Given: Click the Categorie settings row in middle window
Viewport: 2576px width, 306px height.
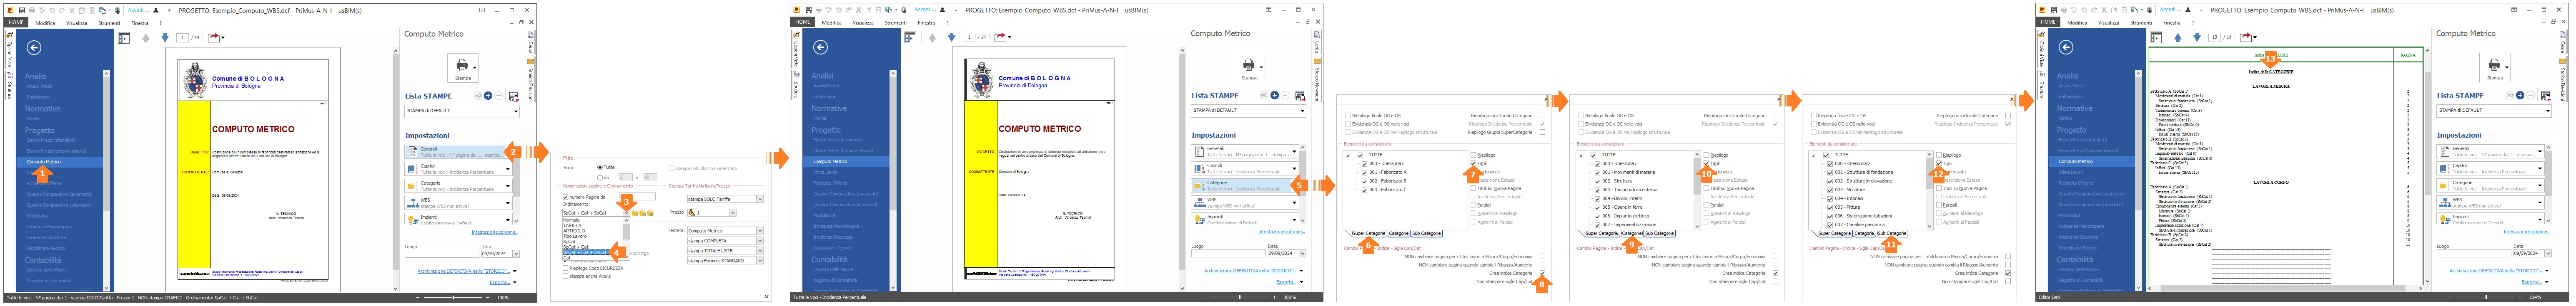Looking at the screenshot, I should point(1246,185).
